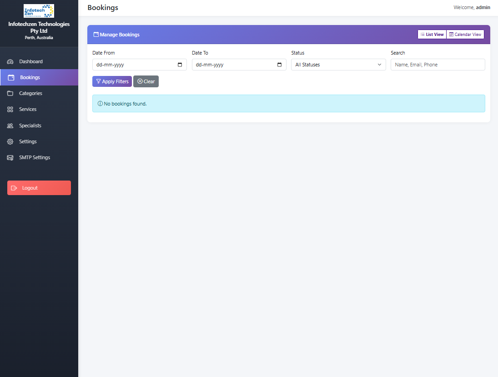Click the Settings gear icon
The width and height of the screenshot is (498, 377).
click(10, 141)
